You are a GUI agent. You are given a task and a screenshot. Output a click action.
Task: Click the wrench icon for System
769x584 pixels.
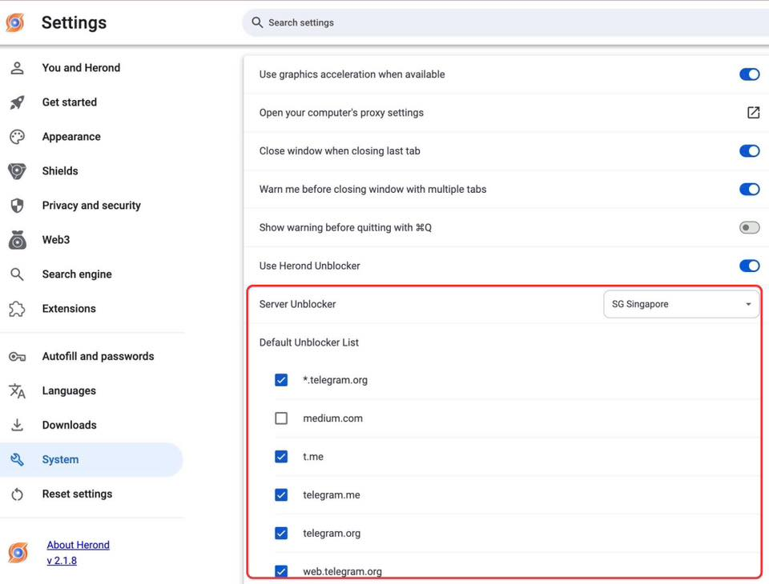[17, 459]
